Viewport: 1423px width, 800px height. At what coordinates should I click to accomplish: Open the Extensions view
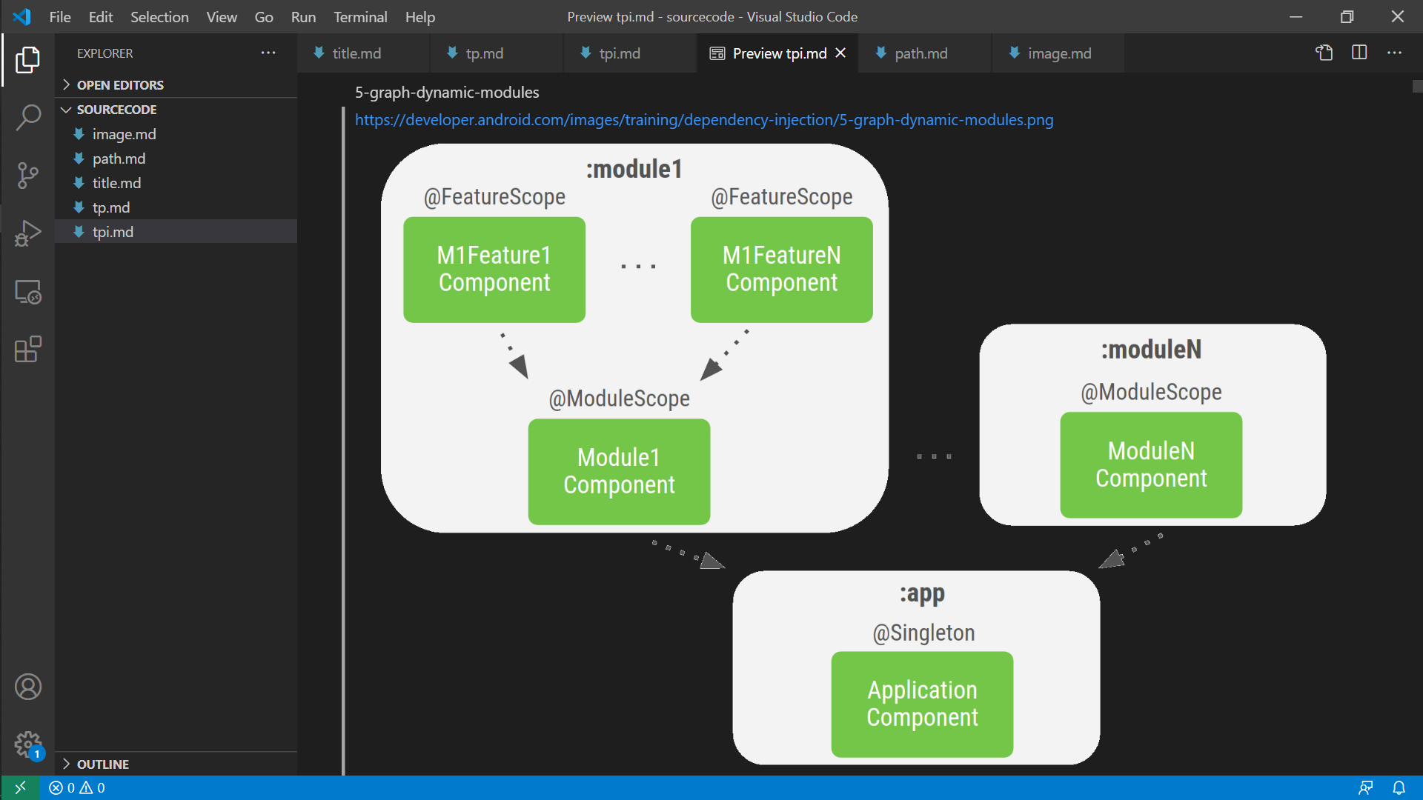coord(28,350)
